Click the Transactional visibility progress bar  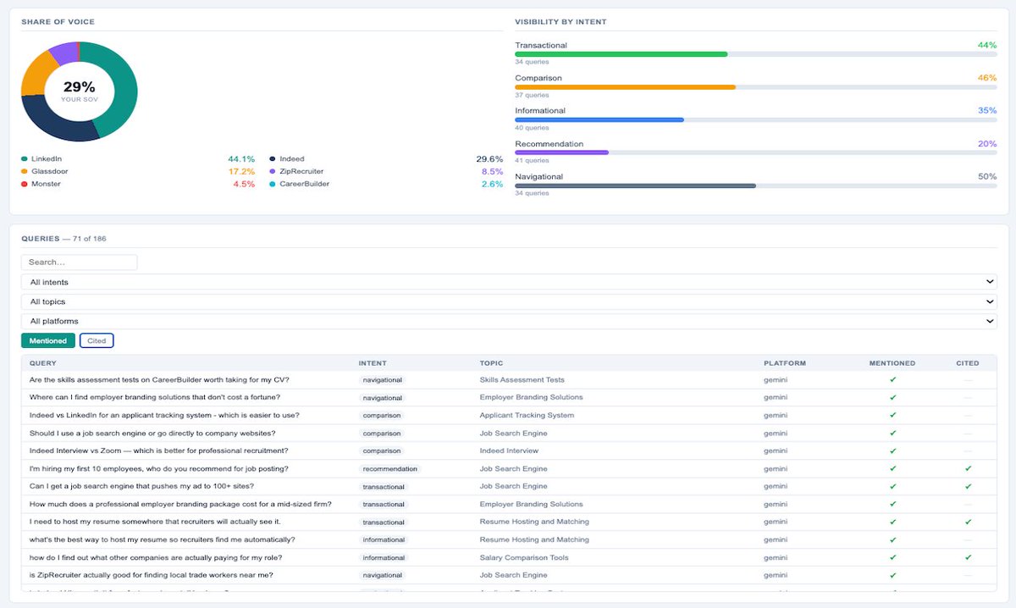point(756,54)
